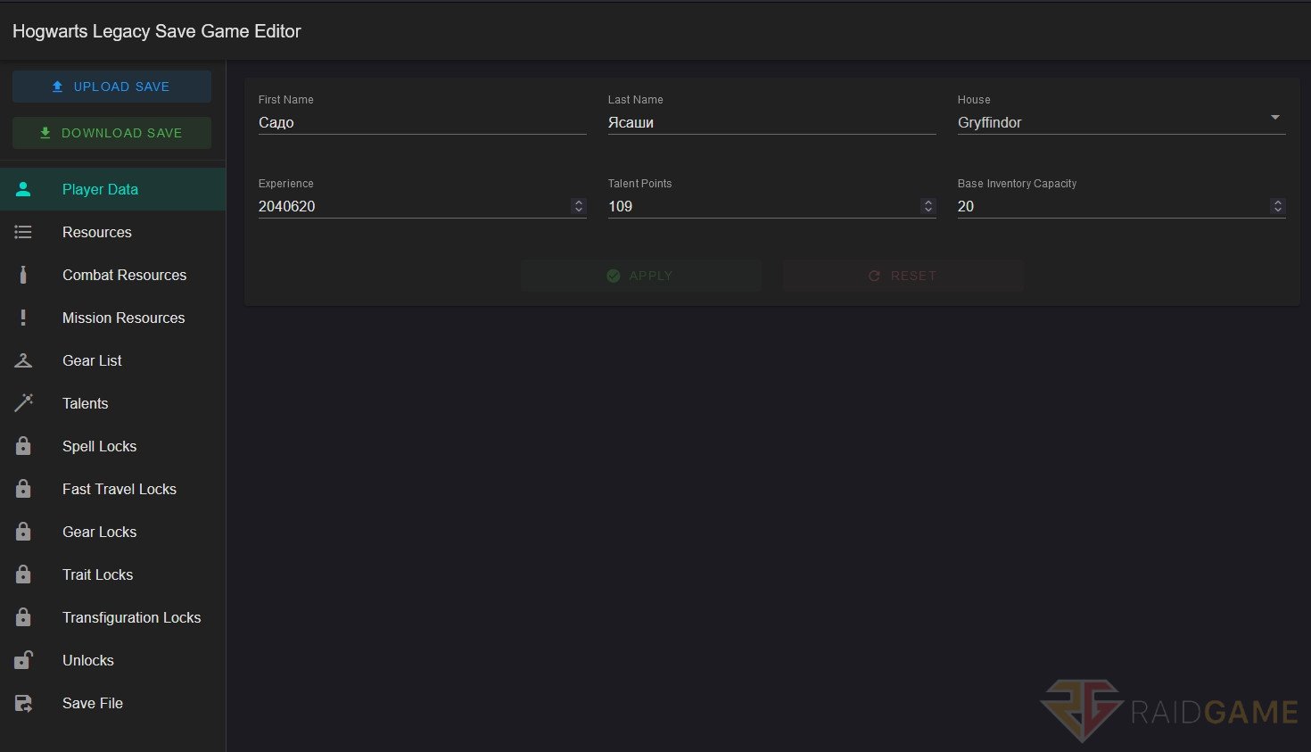Viewport: 1311px width, 752px height.
Task: Focus the Last Name input field
Action: (771, 122)
